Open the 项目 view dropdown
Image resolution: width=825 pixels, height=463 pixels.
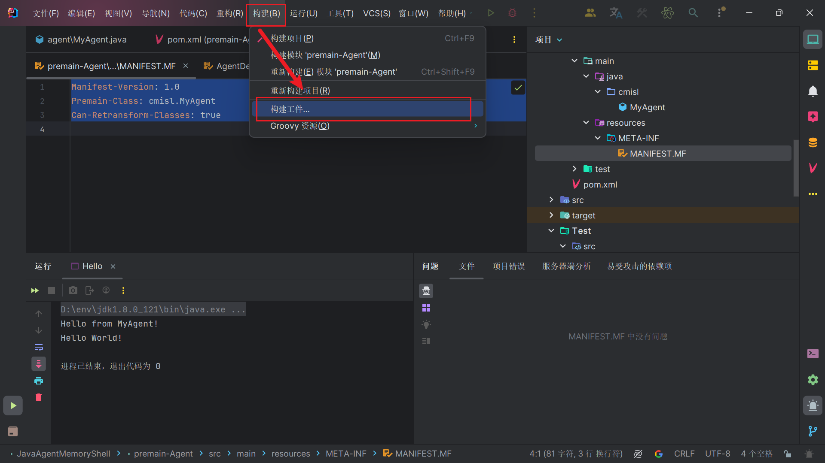click(x=549, y=39)
